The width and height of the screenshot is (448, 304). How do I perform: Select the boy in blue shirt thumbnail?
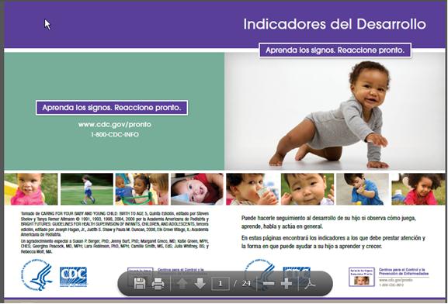(363, 189)
